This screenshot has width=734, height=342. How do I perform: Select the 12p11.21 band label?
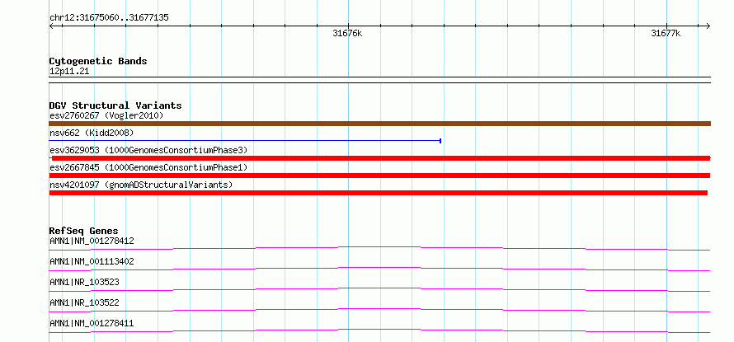point(68,72)
